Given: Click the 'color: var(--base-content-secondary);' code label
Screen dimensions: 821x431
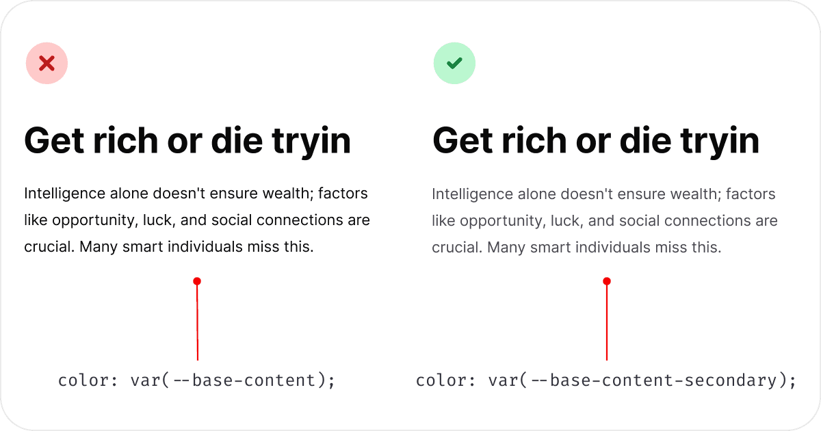Looking at the screenshot, I should pos(606,380).
